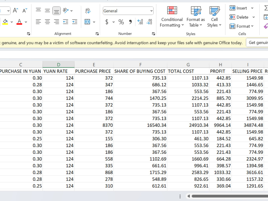The height and width of the screenshot is (201, 268).
Task: Click the Get genuine Office button
Action: 257,43
